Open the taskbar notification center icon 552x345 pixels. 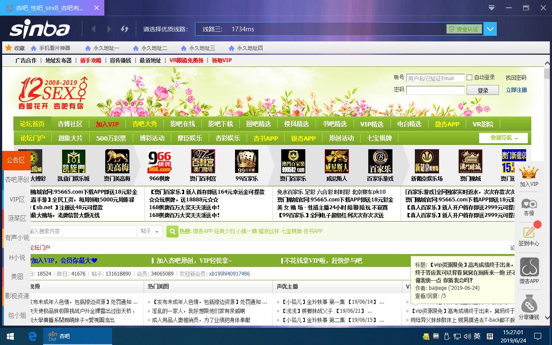tap(538, 336)
